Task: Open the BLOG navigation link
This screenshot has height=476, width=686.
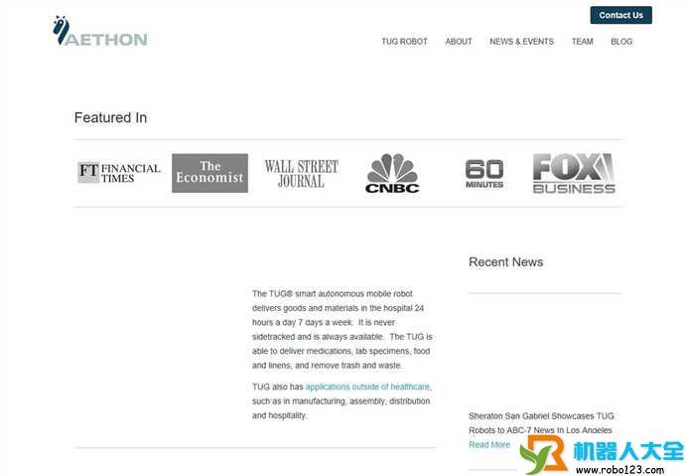Action: [x=621, y=42]
